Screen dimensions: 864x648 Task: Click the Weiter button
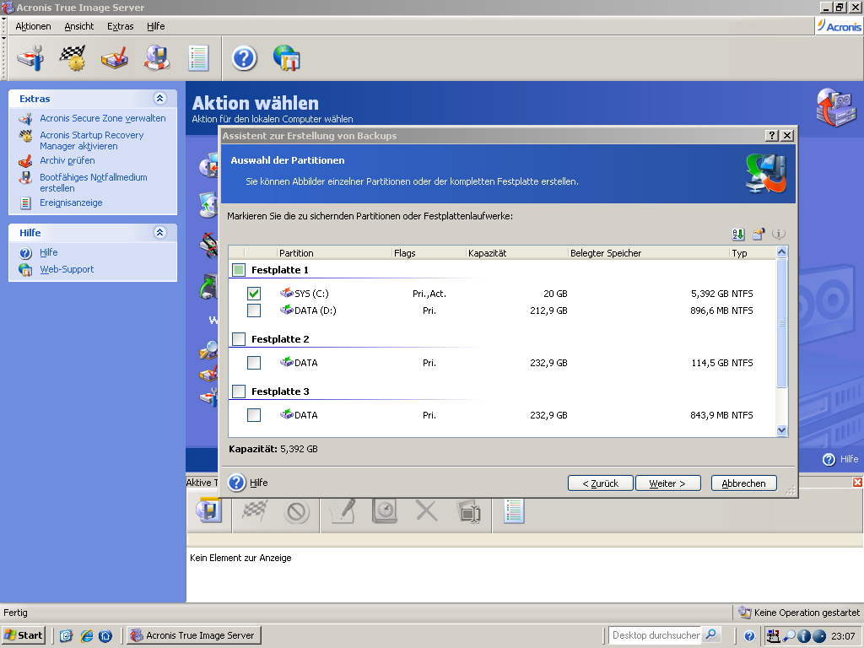(x=668, y=483)
